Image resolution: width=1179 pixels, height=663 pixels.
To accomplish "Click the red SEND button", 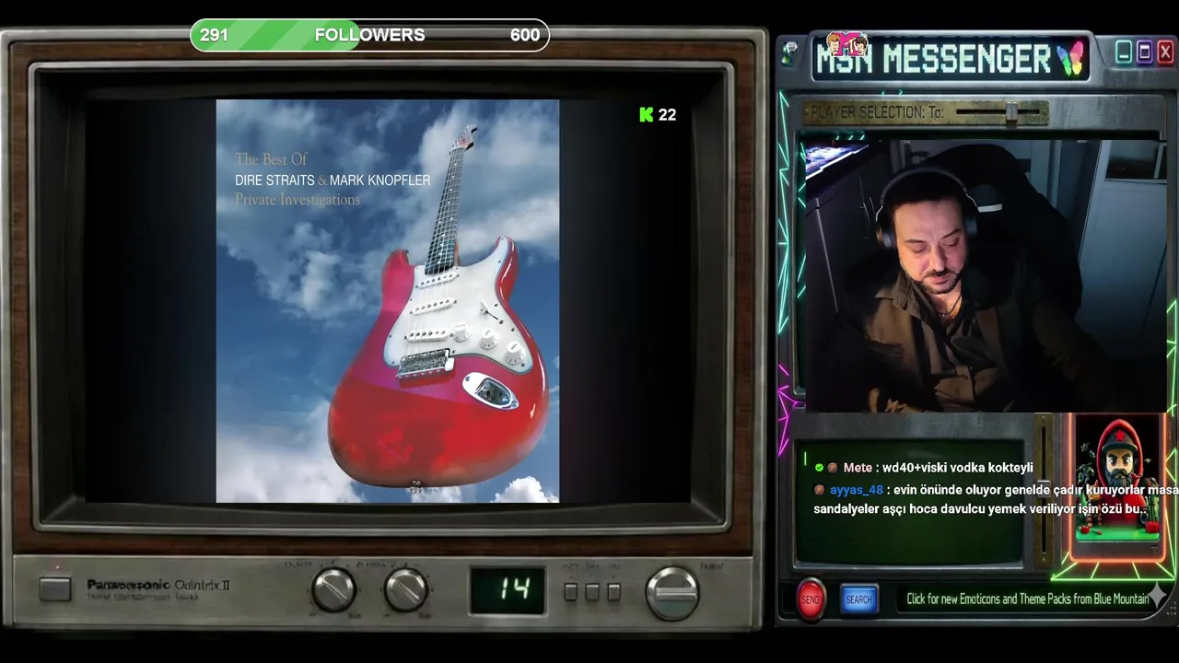I will point(811,599).
